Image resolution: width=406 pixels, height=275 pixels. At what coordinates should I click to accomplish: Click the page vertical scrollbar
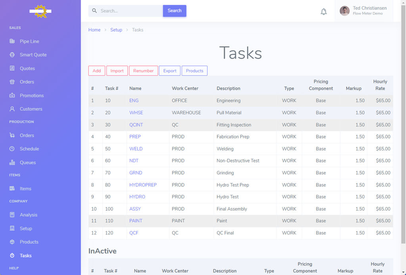[x=403, y=119]
